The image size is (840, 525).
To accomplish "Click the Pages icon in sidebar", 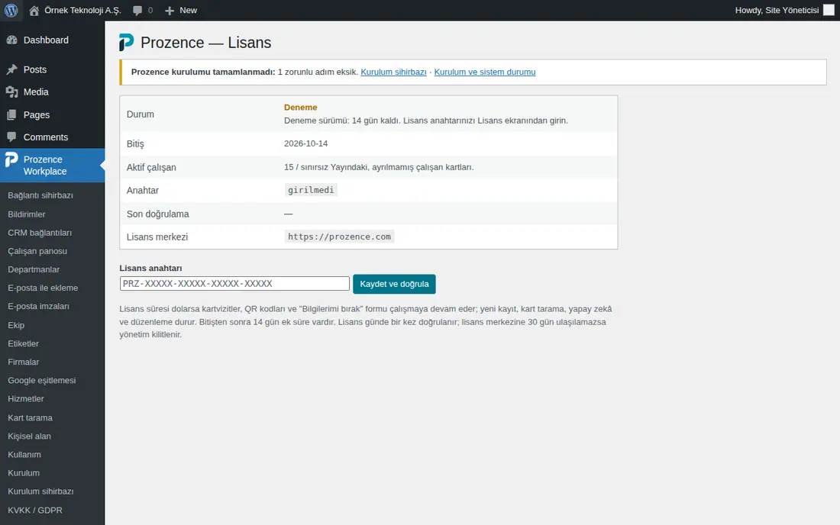I will [11, 115].
